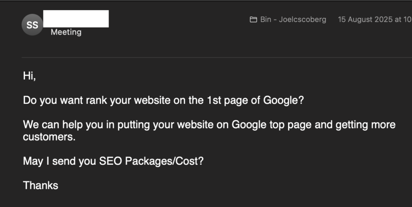Click May I at start of line
The image size is (412, 207).
click(x=36, y=161)
